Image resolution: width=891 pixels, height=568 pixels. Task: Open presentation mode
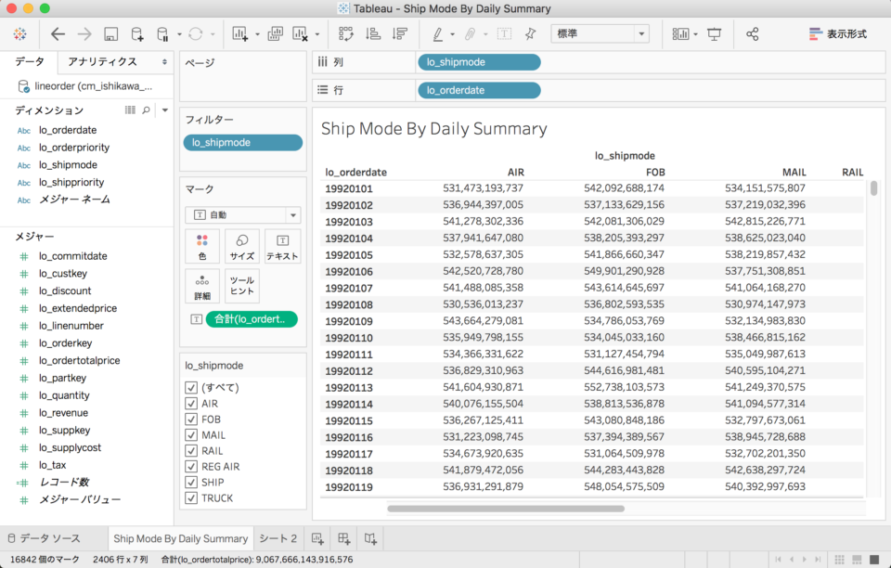pos(713,33)
